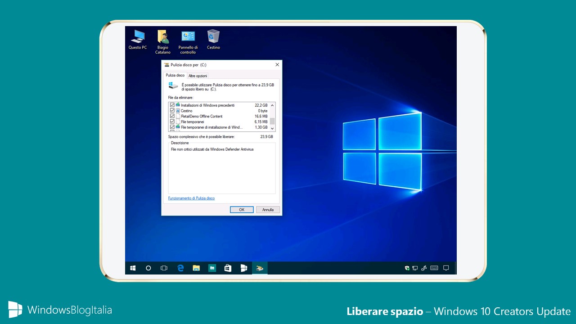Open the touch keyboard tray icon

click(434, 268)
